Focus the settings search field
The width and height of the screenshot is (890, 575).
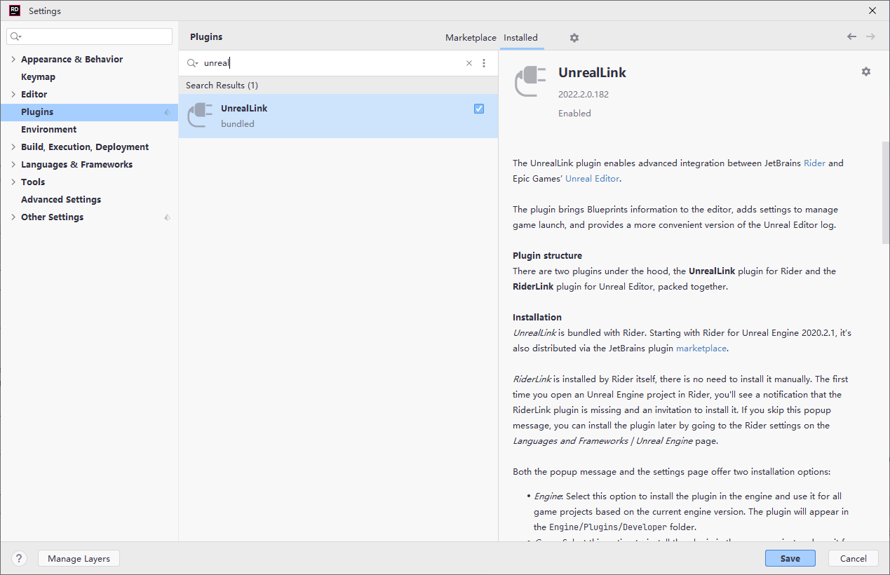click(x=90, y=36)
